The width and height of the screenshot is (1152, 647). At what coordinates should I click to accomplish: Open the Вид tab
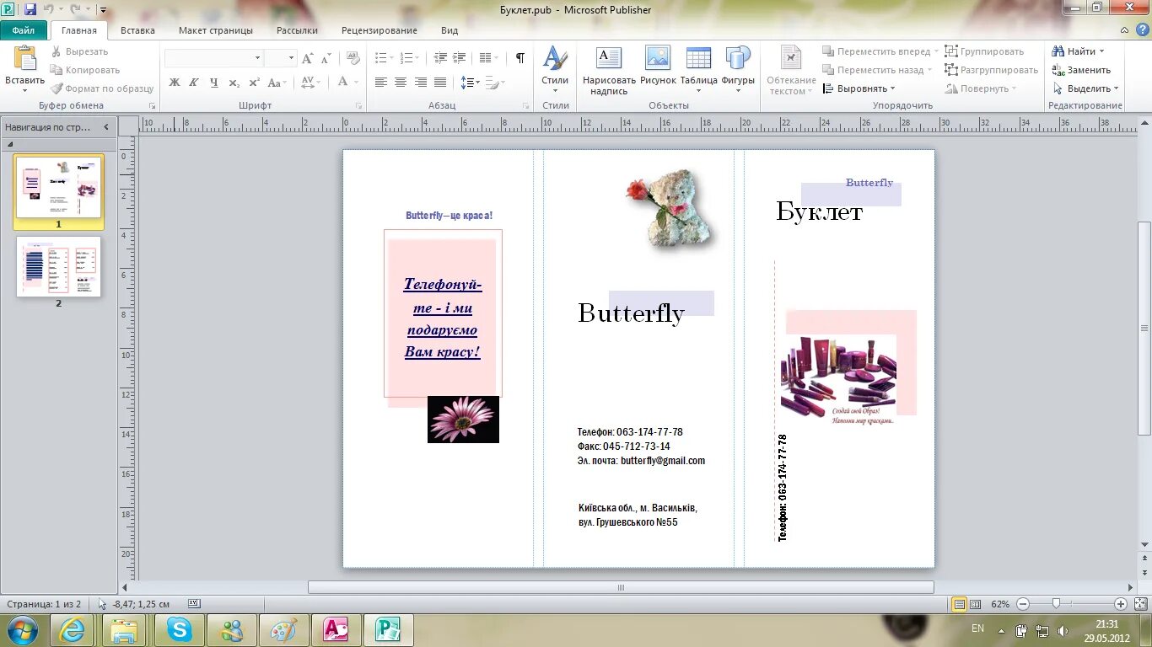pyautogui.click(x=449, y=30)
